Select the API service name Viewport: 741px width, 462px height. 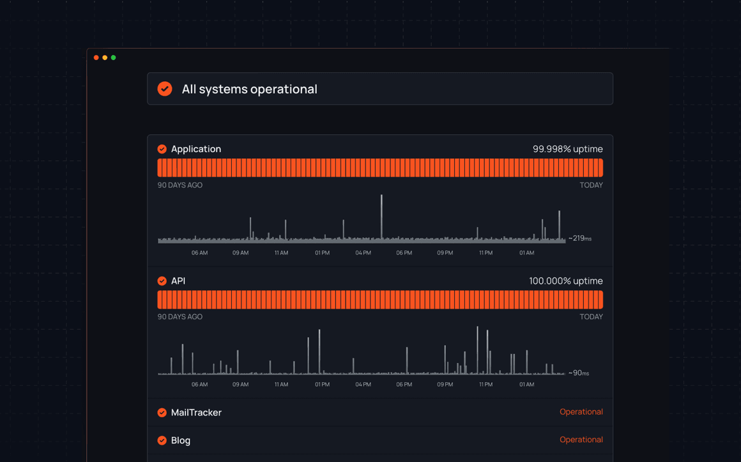tap(178, 281)
